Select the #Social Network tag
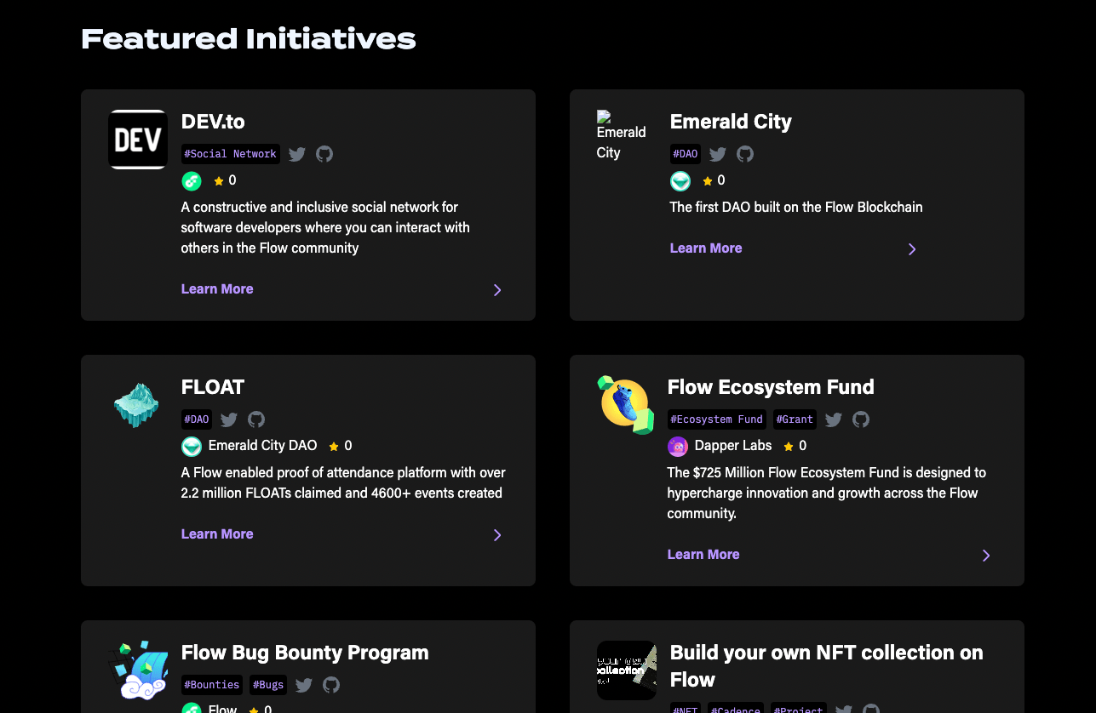 pos(230,154)
